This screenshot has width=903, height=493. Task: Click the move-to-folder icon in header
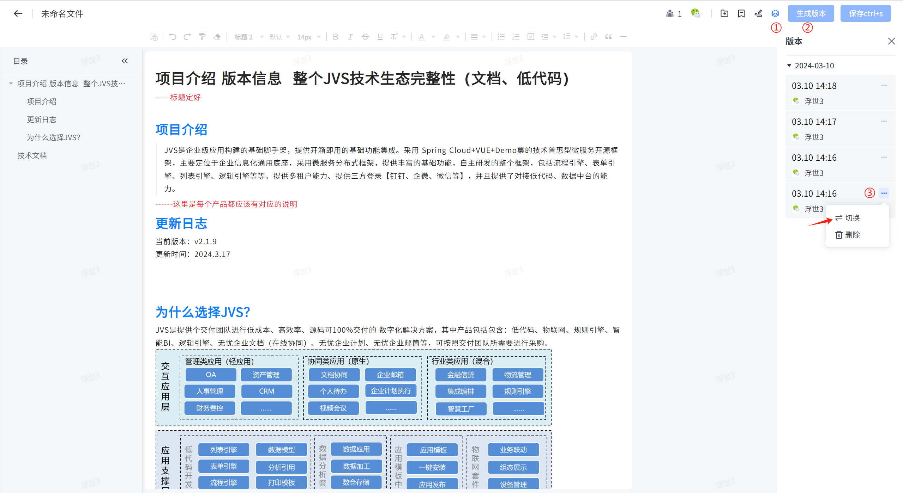click(x=724, y=14)
